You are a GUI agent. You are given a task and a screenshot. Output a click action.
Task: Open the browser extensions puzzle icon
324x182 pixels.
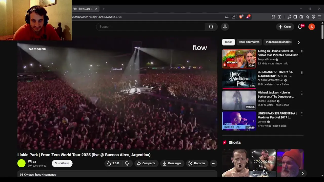pos(273,17)
